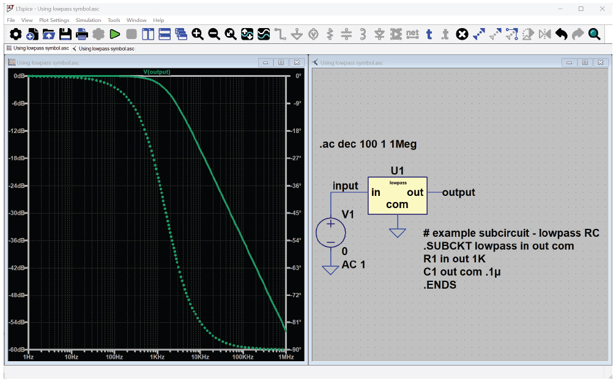Image resolution: width=616 pixels, height=382 pixels.
Task: Tile windows vertically using toolbar icon
Action: 148,34
